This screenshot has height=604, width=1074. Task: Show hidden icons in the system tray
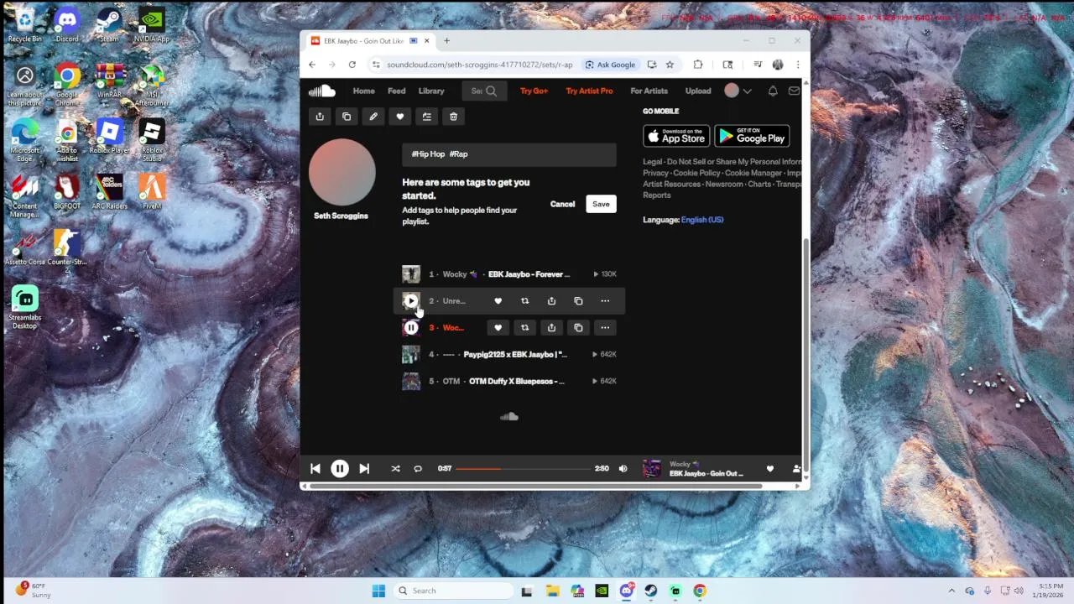click(x=951, y=591)
